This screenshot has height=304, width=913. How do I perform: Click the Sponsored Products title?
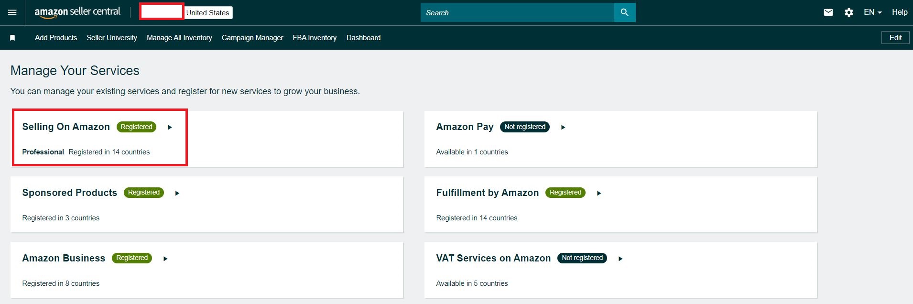pyautogui.click(x=70, y=193)
